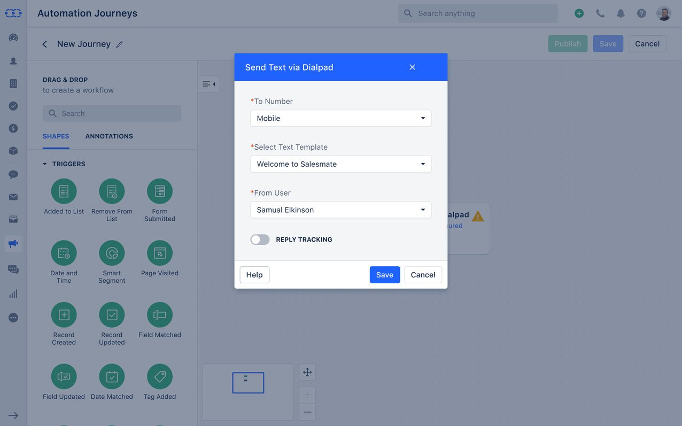This screenshot has width=682, height=426.
Task: Click the shapes Search field
Action: [112, 113]
